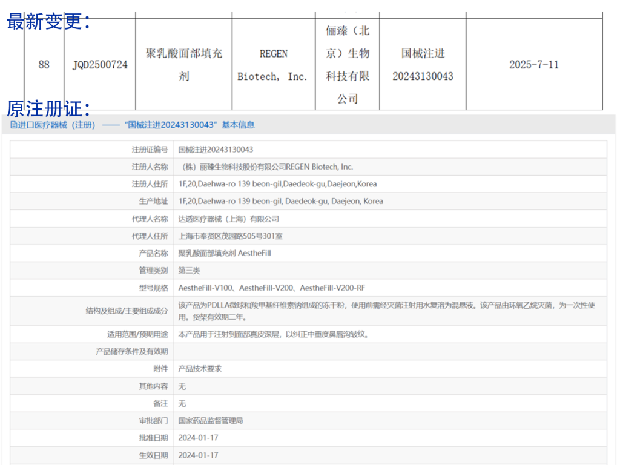620x465 pixels.
Task: Click the 国械注进20243130043 基本信息 heading
Action: click(x=190, y=125)
